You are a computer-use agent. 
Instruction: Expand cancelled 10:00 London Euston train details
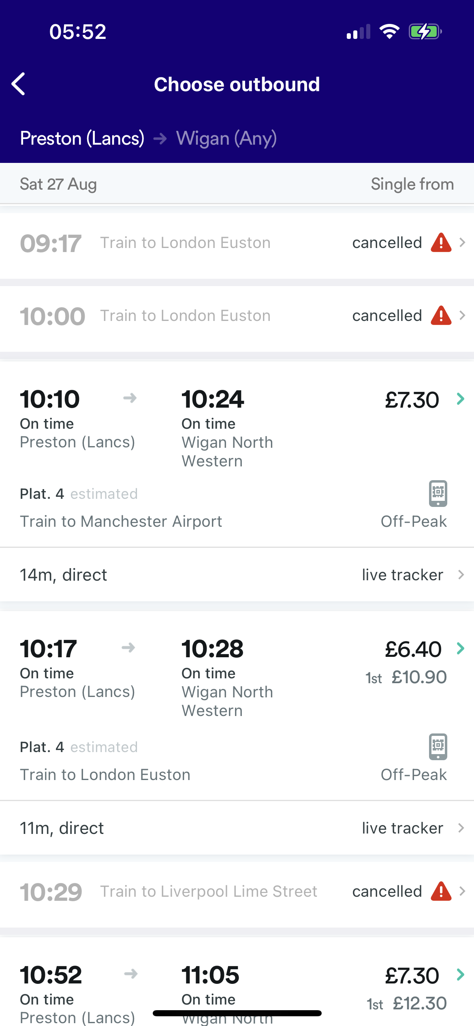pyautogui.click(x=462, y=316)
